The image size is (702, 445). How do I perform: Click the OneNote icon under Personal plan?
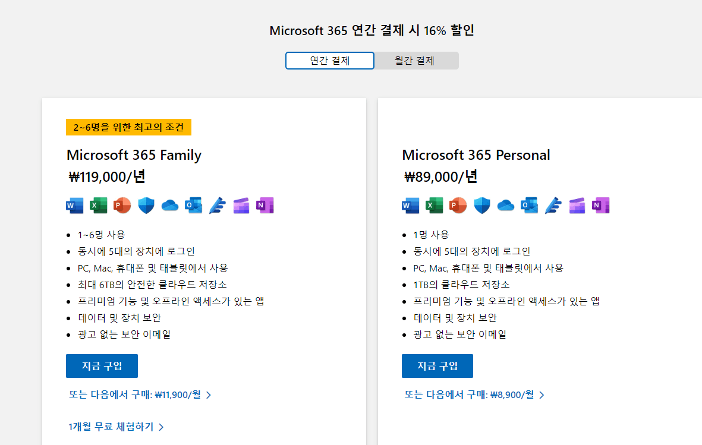(600, 206)
